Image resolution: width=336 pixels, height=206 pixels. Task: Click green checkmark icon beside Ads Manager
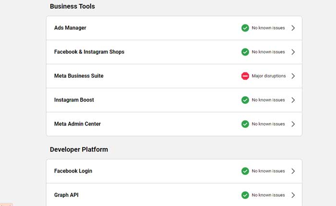[245, 28]
